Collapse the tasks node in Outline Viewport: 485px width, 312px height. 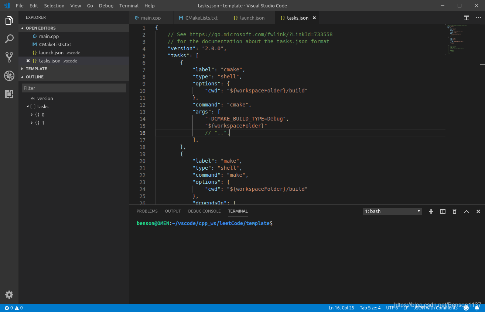(x=27, y=106)
